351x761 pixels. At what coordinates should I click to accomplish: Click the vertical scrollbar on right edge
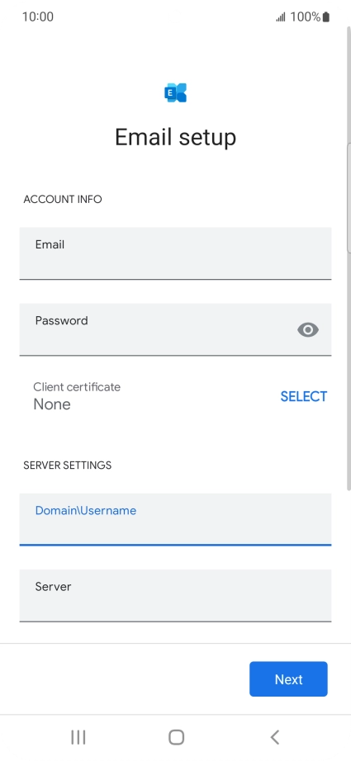pyautogui.click(x=349, y=198)
